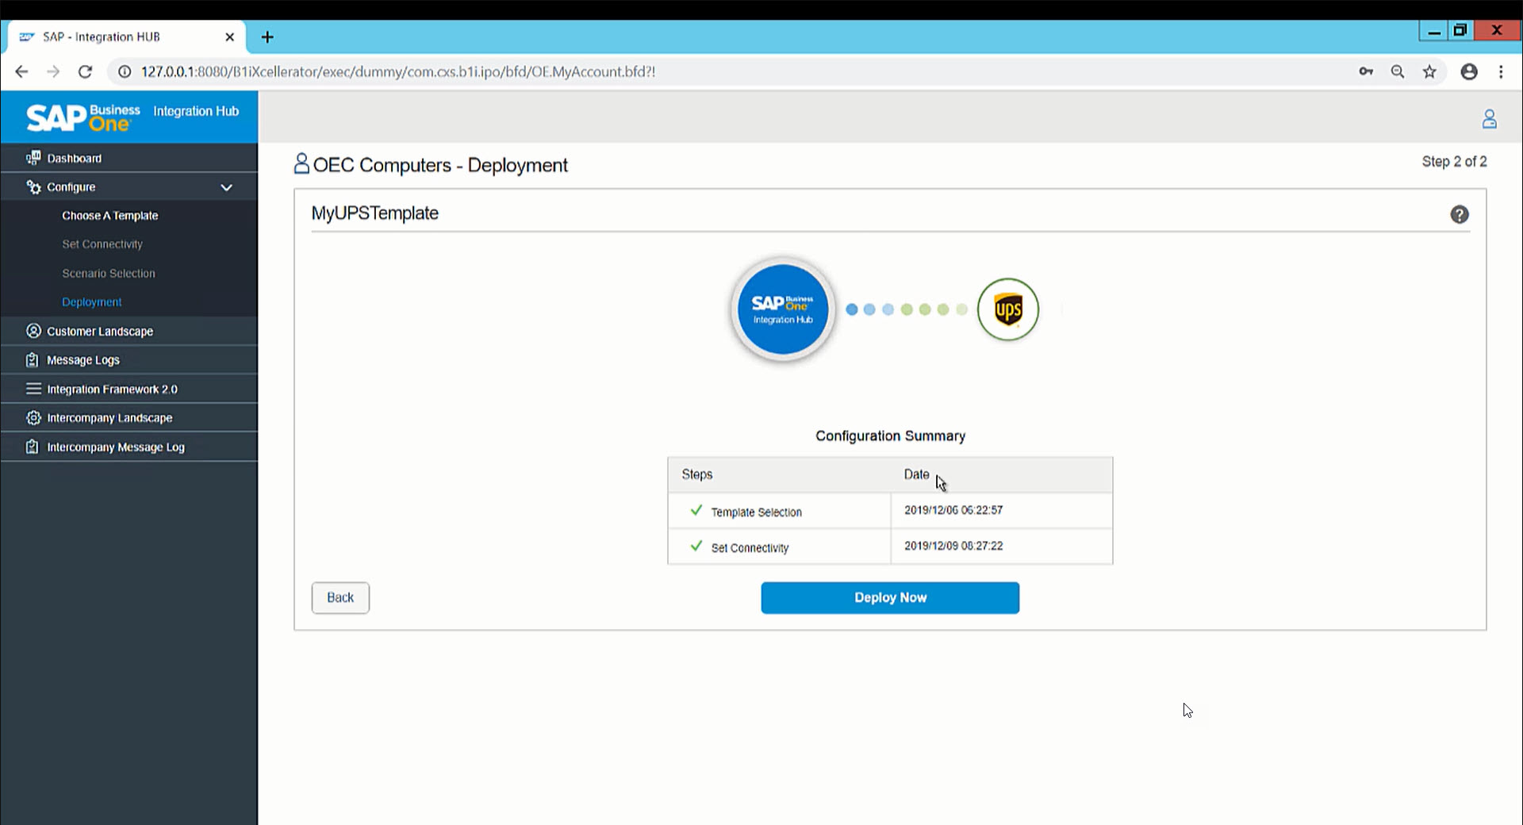Click the MyUPSTemplate heading

coord(374,213)
